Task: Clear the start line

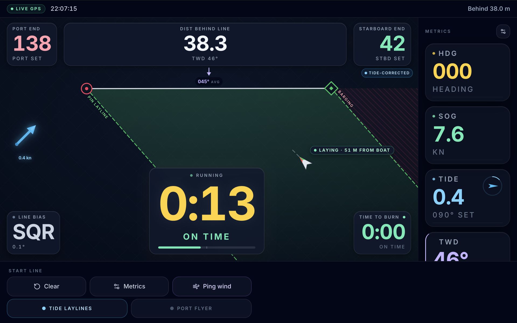Action: (x=46, y=286)
